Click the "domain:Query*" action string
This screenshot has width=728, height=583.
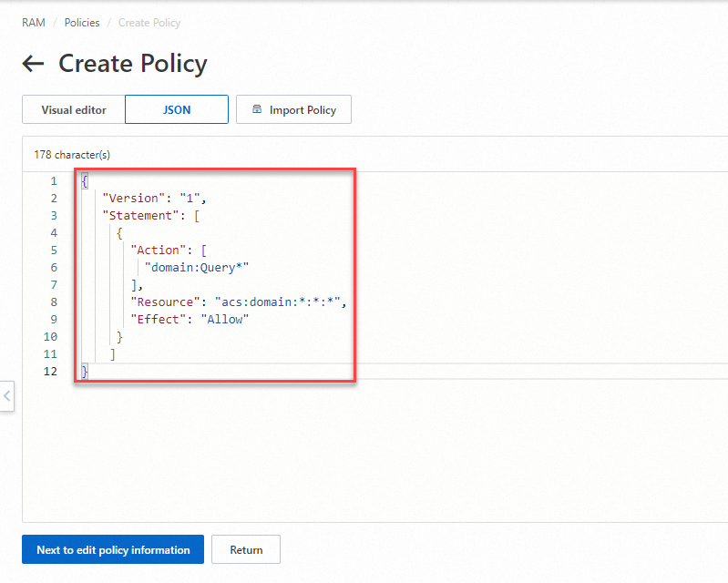point(198,267)
